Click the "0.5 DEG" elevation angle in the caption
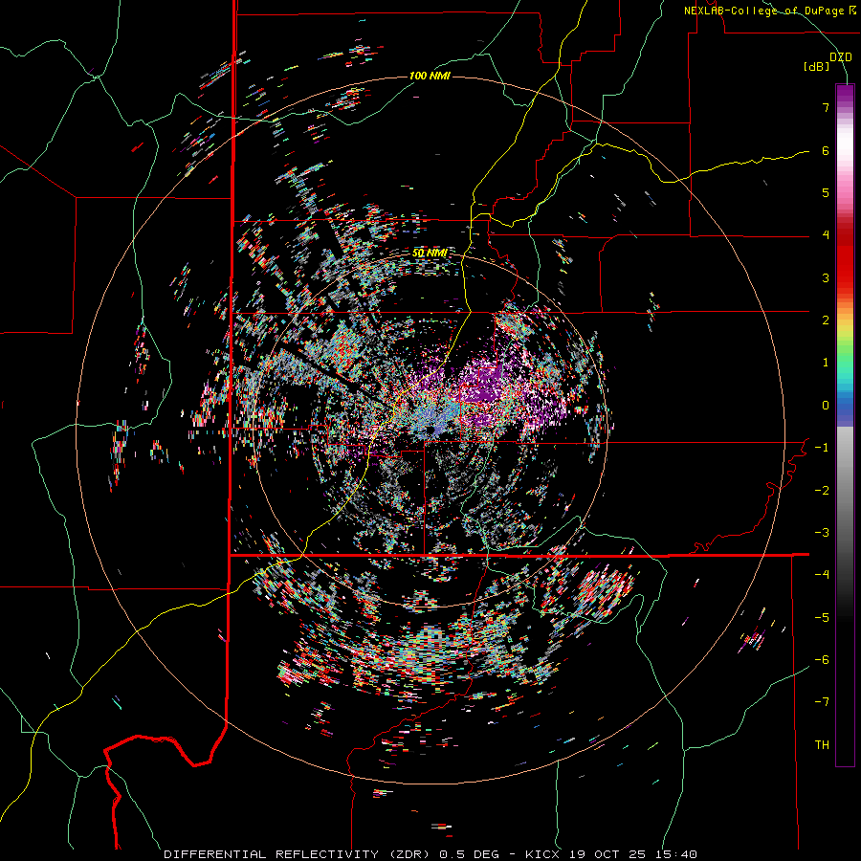861x861 pixels. [469, 854]
